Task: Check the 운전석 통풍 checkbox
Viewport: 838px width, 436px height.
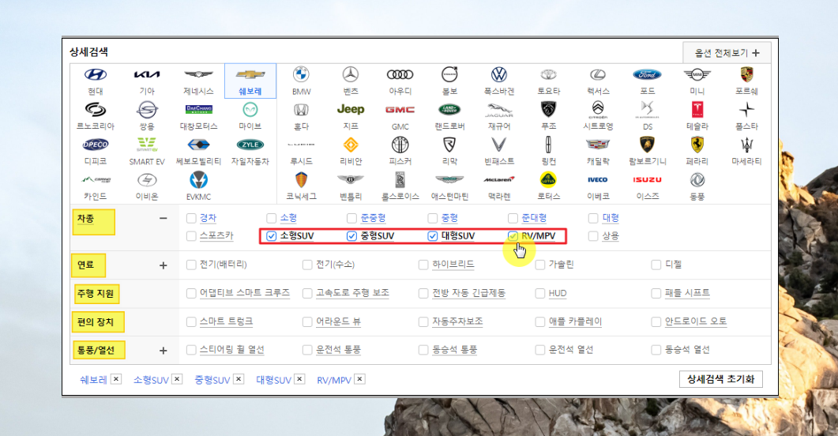Action: (x=306, y=350)
